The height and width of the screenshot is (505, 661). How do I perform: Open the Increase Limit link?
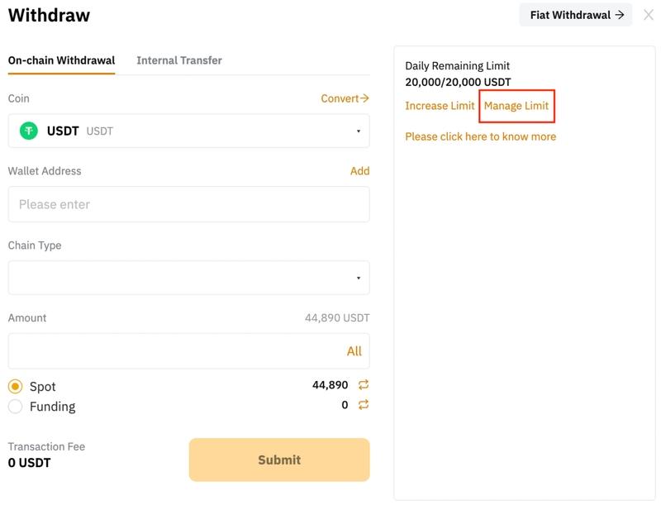point(440,106)
